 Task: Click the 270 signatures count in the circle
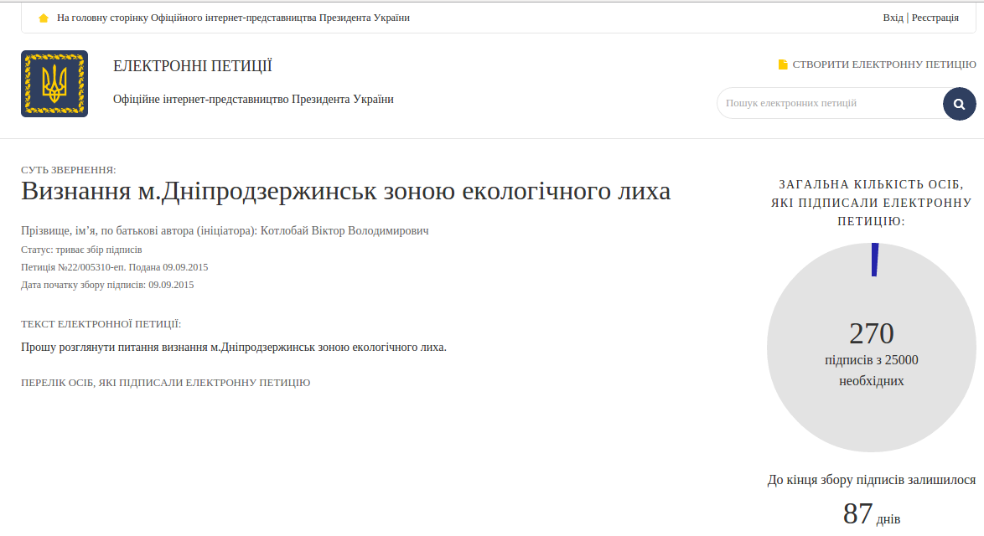[872, 333]
